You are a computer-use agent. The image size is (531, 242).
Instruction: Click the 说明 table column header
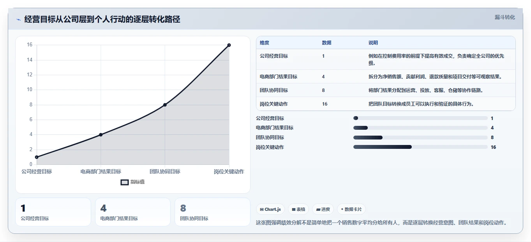[x=373, y=43]
